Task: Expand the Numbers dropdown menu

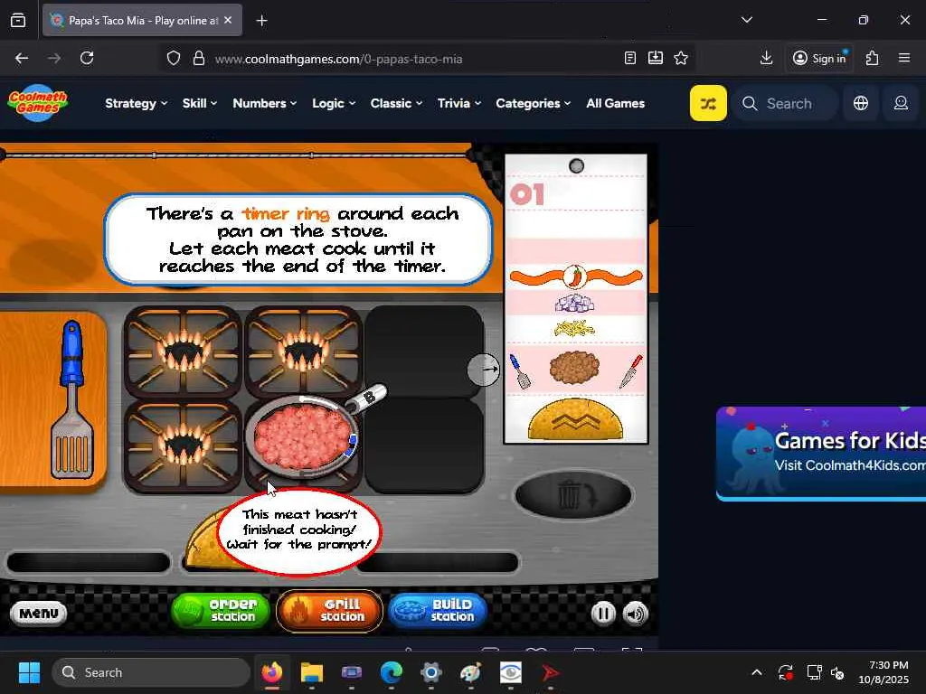Action: click(265, 103)
